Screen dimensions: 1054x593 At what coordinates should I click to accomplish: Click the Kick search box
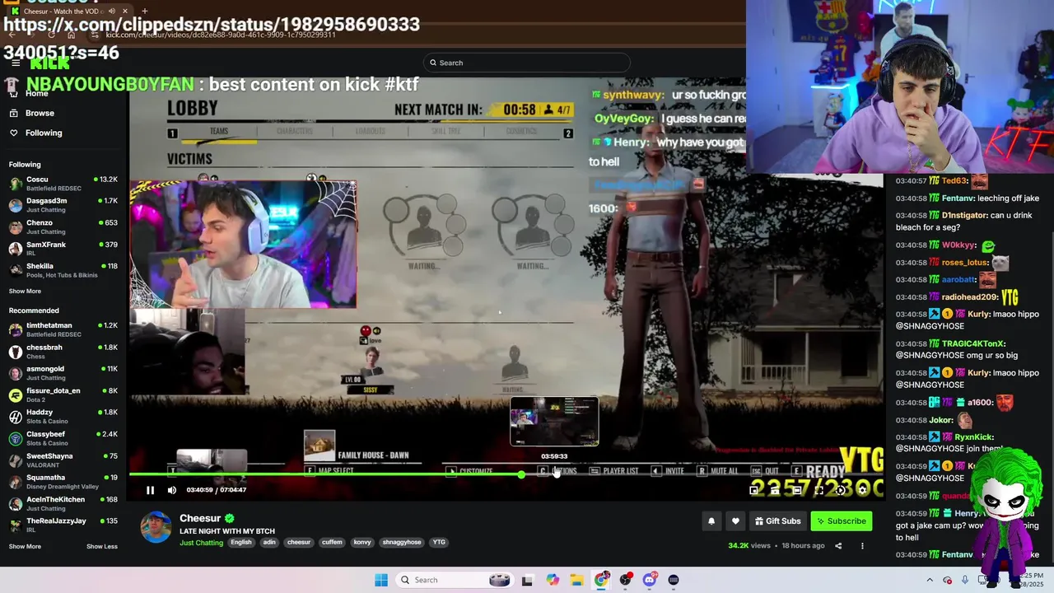(527, 63)
